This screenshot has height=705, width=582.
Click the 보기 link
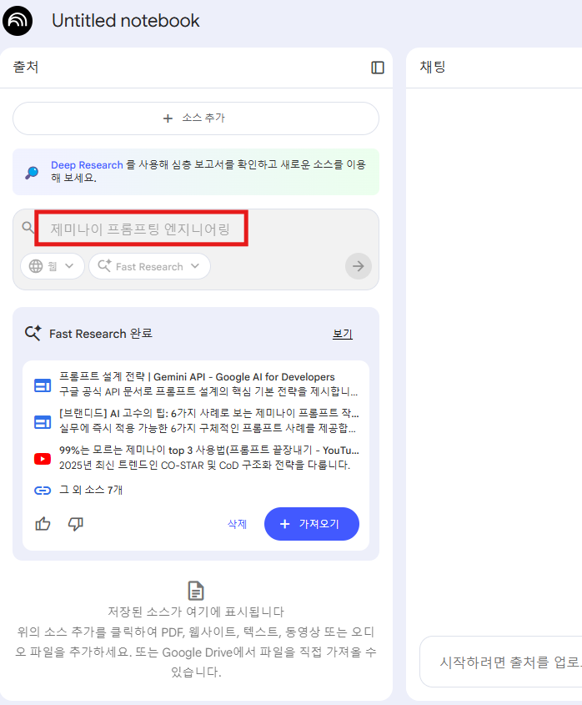[x=343, y=334]
